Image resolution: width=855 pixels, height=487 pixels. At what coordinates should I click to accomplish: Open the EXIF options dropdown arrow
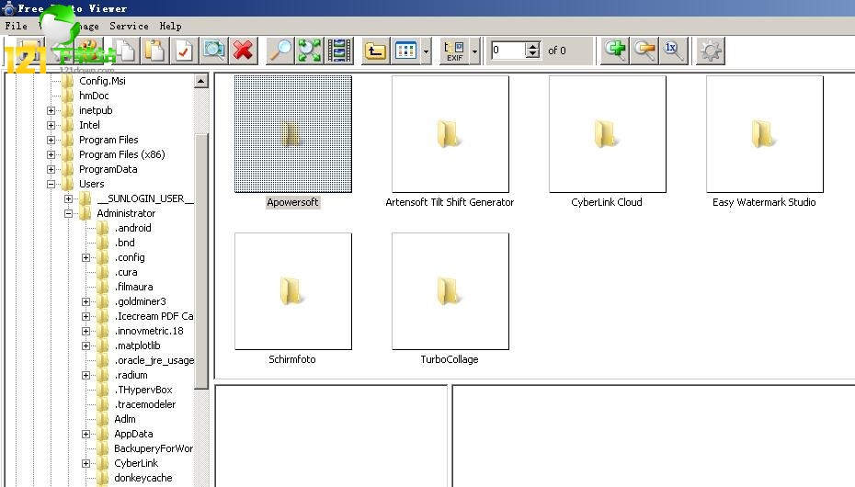click(x=474, y=51)
